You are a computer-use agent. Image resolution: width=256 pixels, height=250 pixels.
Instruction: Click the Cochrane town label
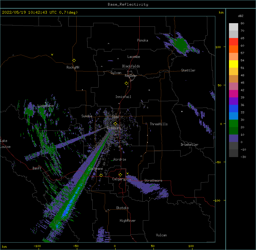[x=96, y=169]
